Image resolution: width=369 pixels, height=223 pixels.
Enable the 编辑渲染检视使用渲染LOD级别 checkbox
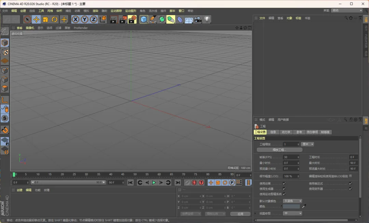(350, 176)
